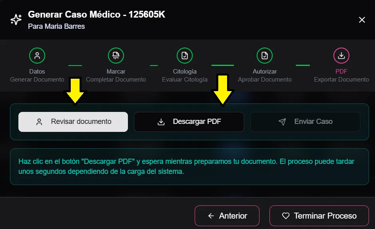Click the Aprobar Documento step label
Screen dimensions: 375x229
265,80
